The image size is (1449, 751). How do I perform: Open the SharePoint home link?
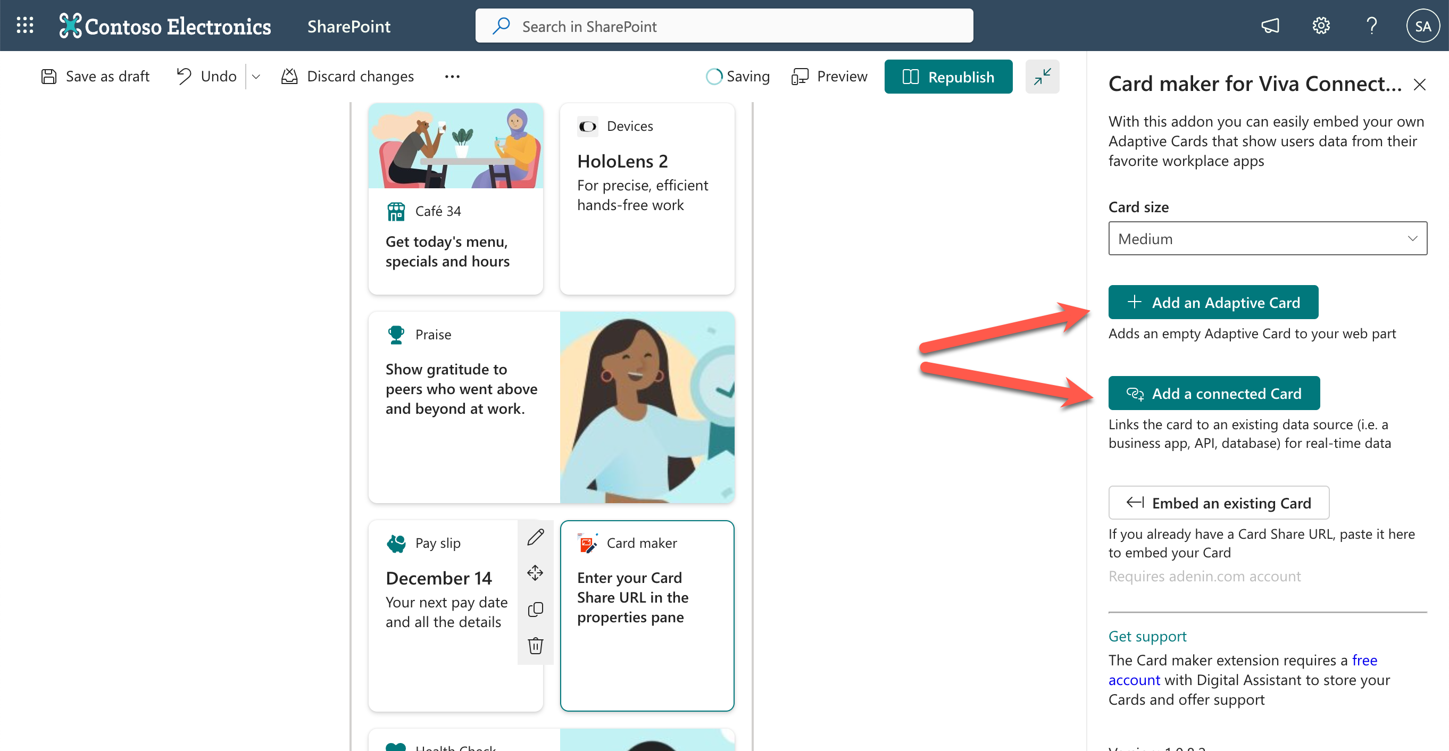coord(349,26)
